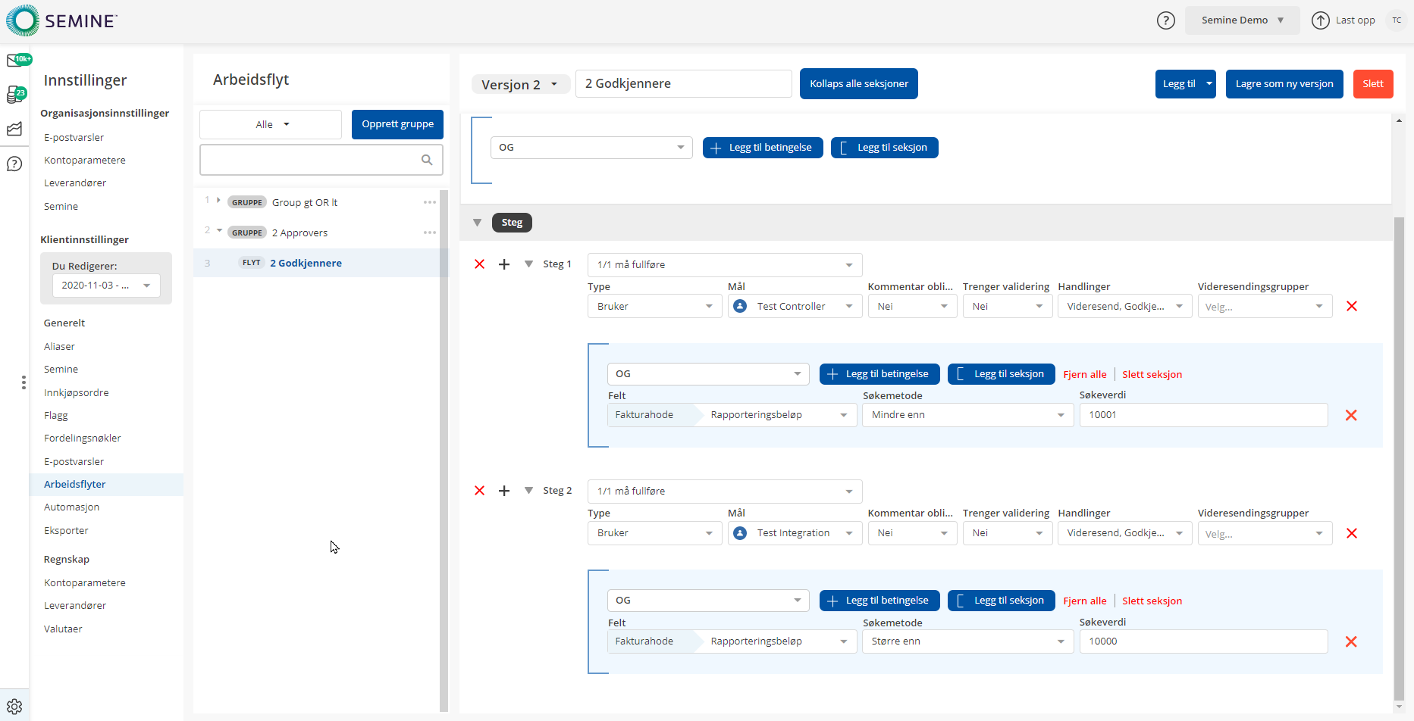Click Slett seksjon link in Steg 1
Viewport: 1414px width, 721px height.
click(x=1152, y=375)
